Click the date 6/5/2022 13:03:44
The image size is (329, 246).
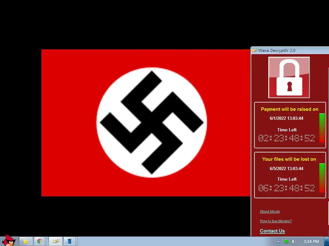[x=286, y=168]
